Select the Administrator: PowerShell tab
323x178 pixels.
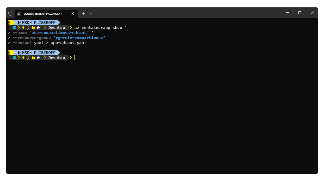[46, 14]
